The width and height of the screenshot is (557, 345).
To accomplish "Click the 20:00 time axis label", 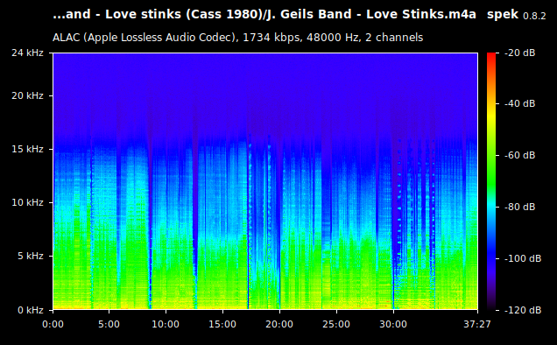I will pos(279,324).
